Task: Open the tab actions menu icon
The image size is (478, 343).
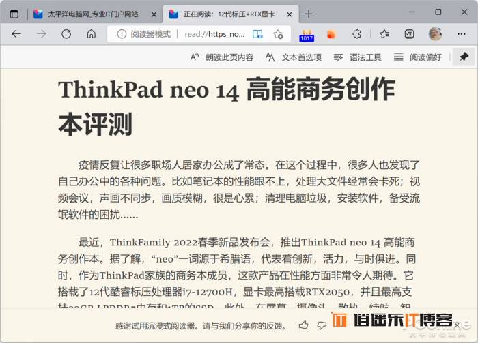Action: [14, 14]
